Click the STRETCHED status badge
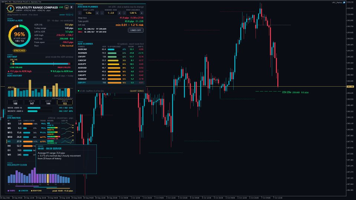The width and height of the screenshot is (356, 200). (x=19, y=51)
